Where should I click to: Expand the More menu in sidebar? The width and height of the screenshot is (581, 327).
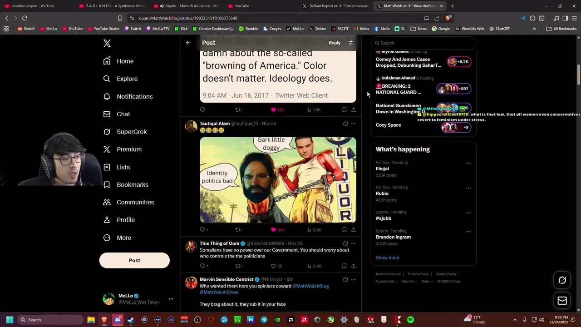[x=117, y=238]
